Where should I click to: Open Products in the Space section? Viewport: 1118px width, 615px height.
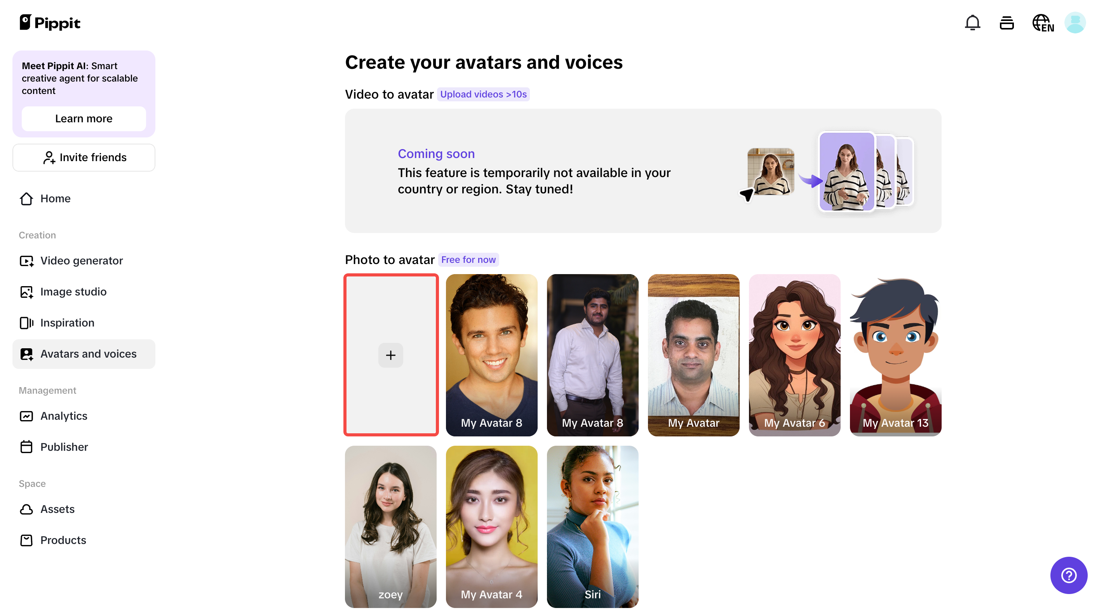coord(63,540)
